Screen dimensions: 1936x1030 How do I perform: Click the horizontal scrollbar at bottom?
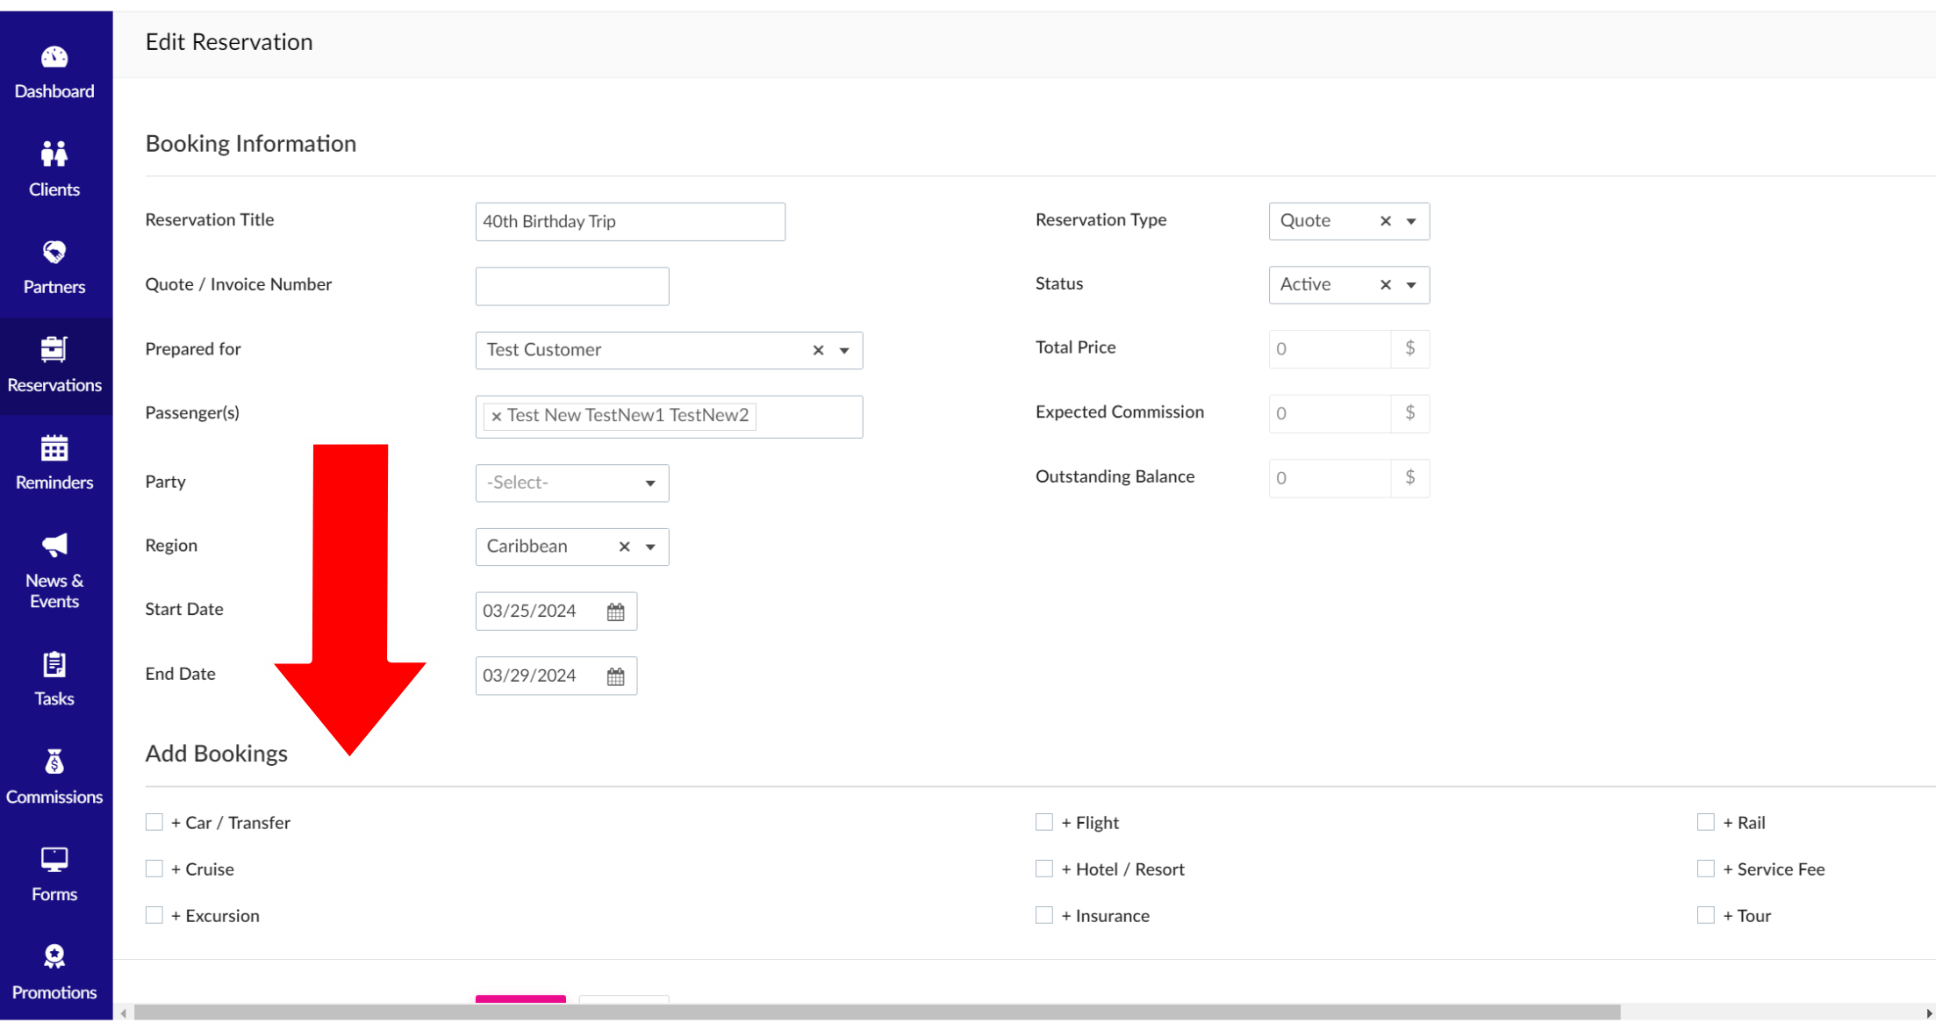click(x=876, y=1012)
